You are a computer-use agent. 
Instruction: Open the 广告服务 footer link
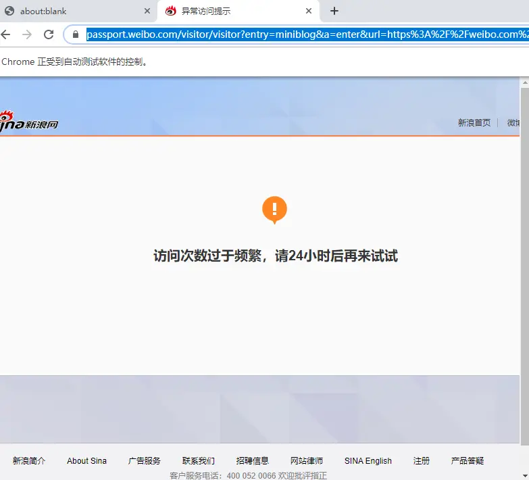144,461
